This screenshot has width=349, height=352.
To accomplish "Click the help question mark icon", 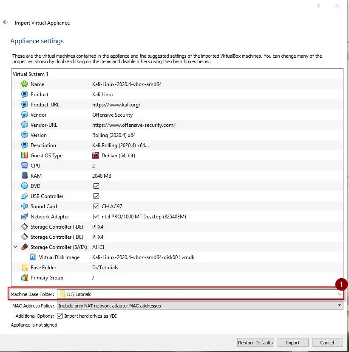I will [x=318, y=6].
